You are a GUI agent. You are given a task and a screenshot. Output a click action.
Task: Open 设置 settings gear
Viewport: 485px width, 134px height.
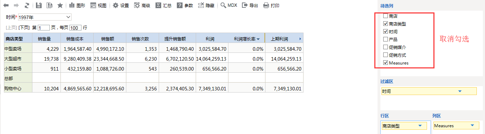(x=121, y=5)
